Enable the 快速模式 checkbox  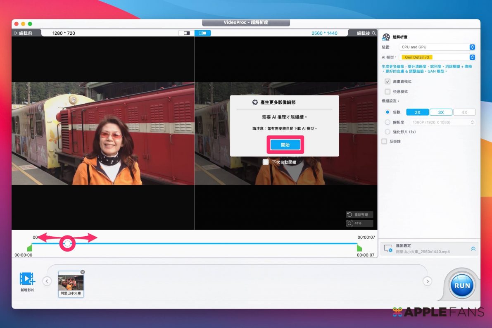(x=387, y=92)
